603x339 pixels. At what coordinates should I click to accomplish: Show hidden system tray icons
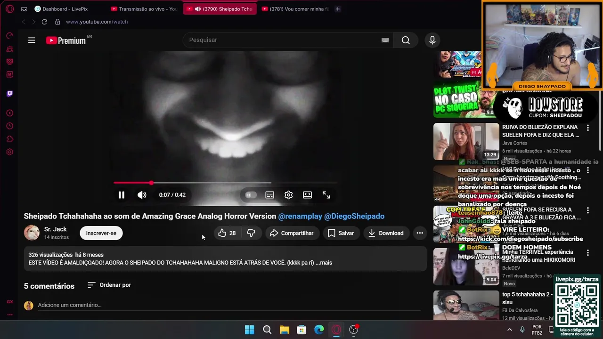click(x=509, y=330)
